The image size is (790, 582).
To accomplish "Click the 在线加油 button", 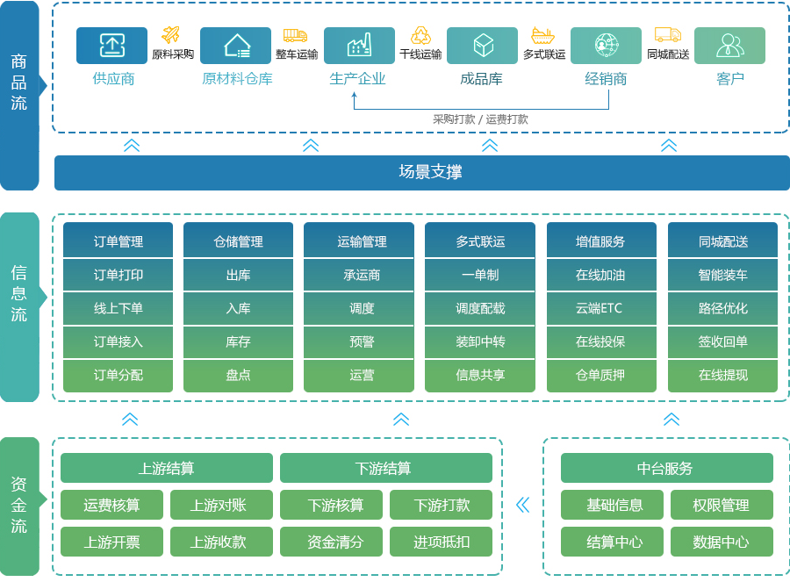I will [601, 275].
